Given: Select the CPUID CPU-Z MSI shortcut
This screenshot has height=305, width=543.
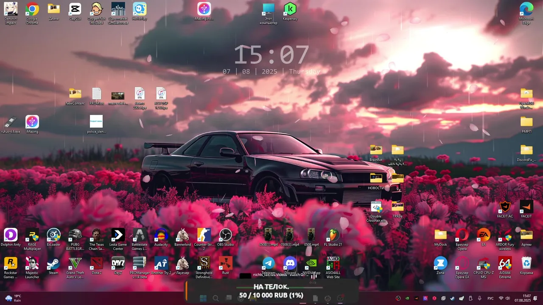Looking at the screenshot, I should point(484,263).
